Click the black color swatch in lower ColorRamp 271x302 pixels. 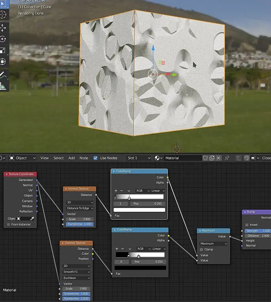pyautogui.click(x=140, y=268)
